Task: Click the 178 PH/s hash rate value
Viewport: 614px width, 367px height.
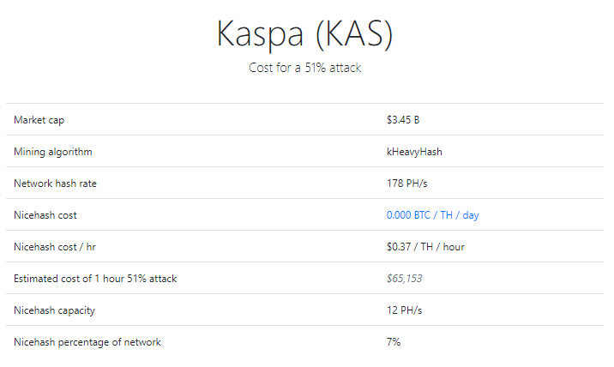Action: 406,183
